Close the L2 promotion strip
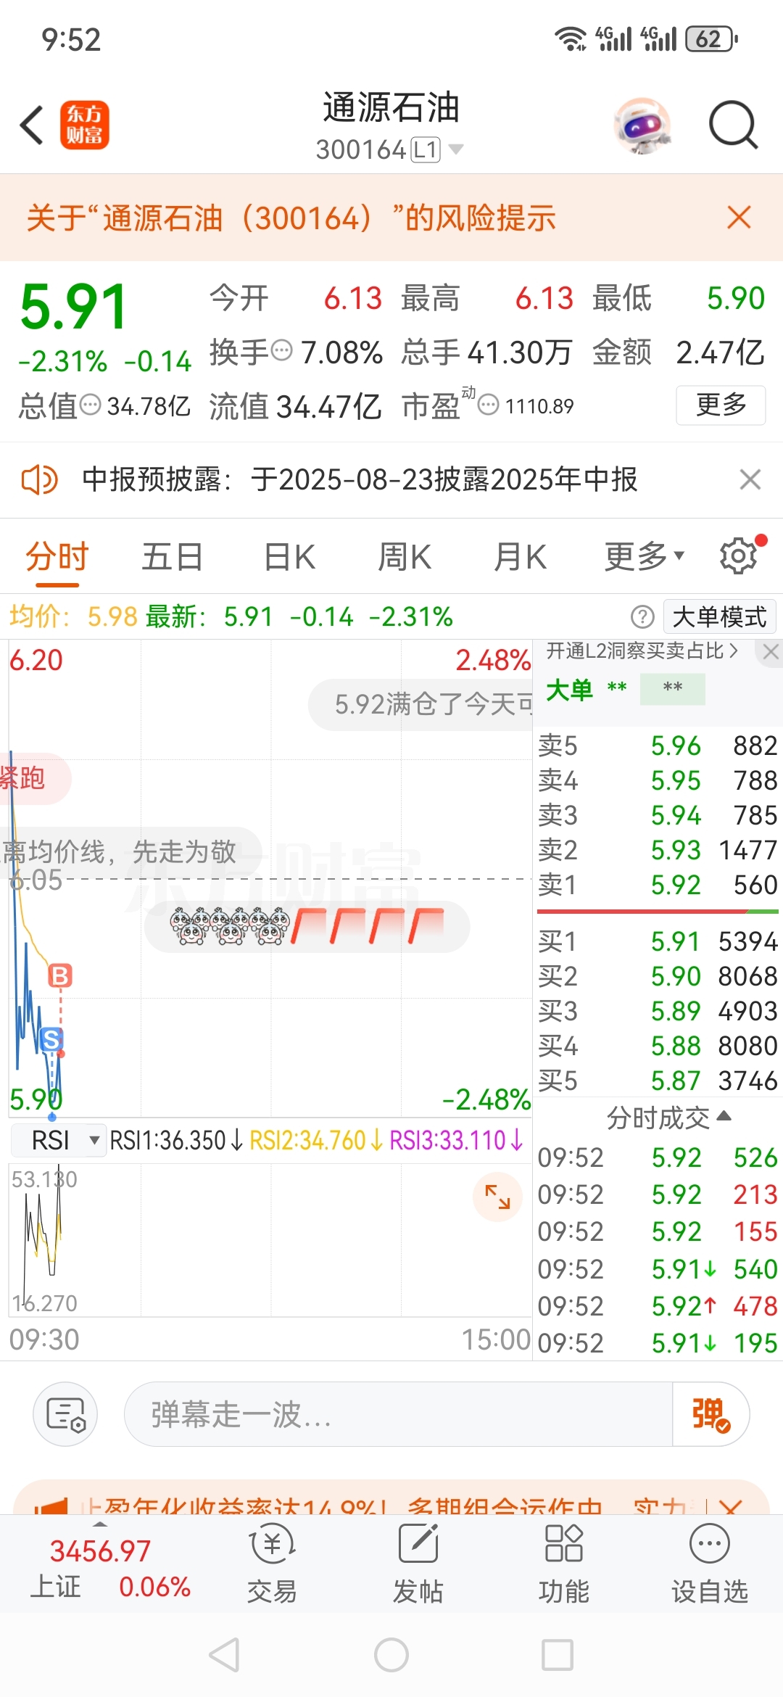The image size is (783, 1697). pyautogui.click(x=771, y=651)
